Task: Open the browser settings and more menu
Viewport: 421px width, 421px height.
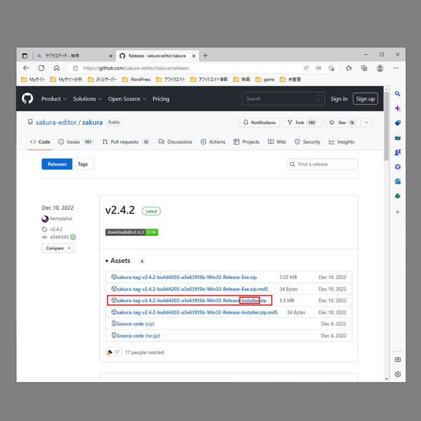Action: 396,68
